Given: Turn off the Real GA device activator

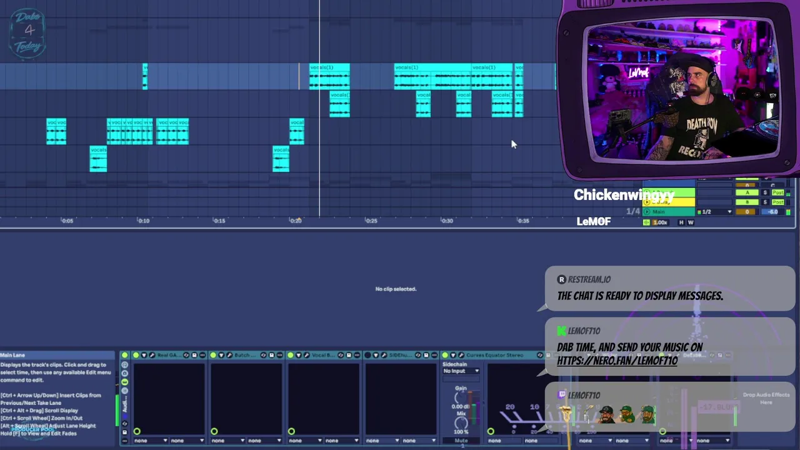Looking at the screenshot, I should pos(136,355).
